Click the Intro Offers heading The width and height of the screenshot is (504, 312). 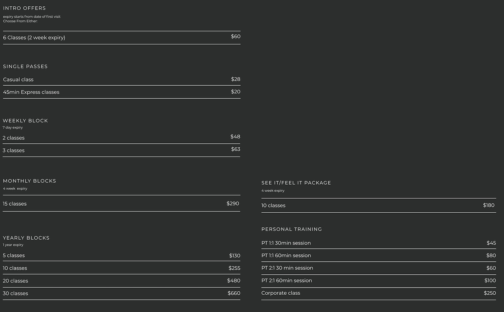coord(24,8)
